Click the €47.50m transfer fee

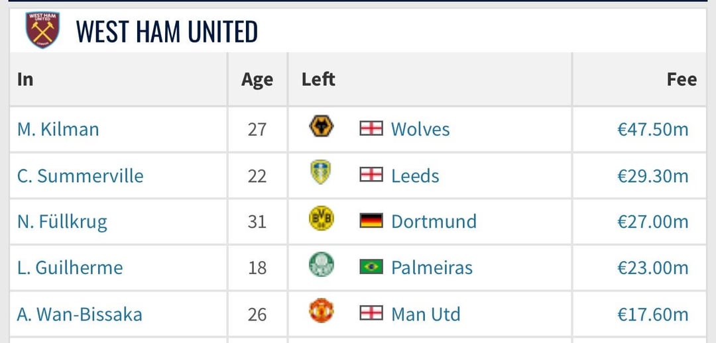pos(652,129)
